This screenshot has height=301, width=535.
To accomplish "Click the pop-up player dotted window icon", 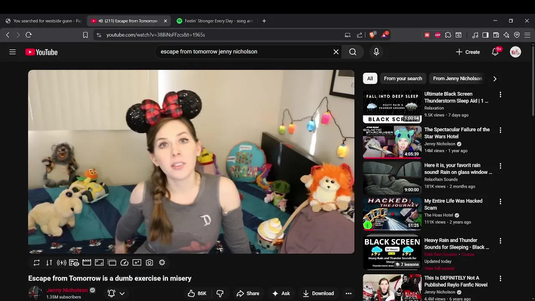I will pyautogui.click(x=112, y=263).
